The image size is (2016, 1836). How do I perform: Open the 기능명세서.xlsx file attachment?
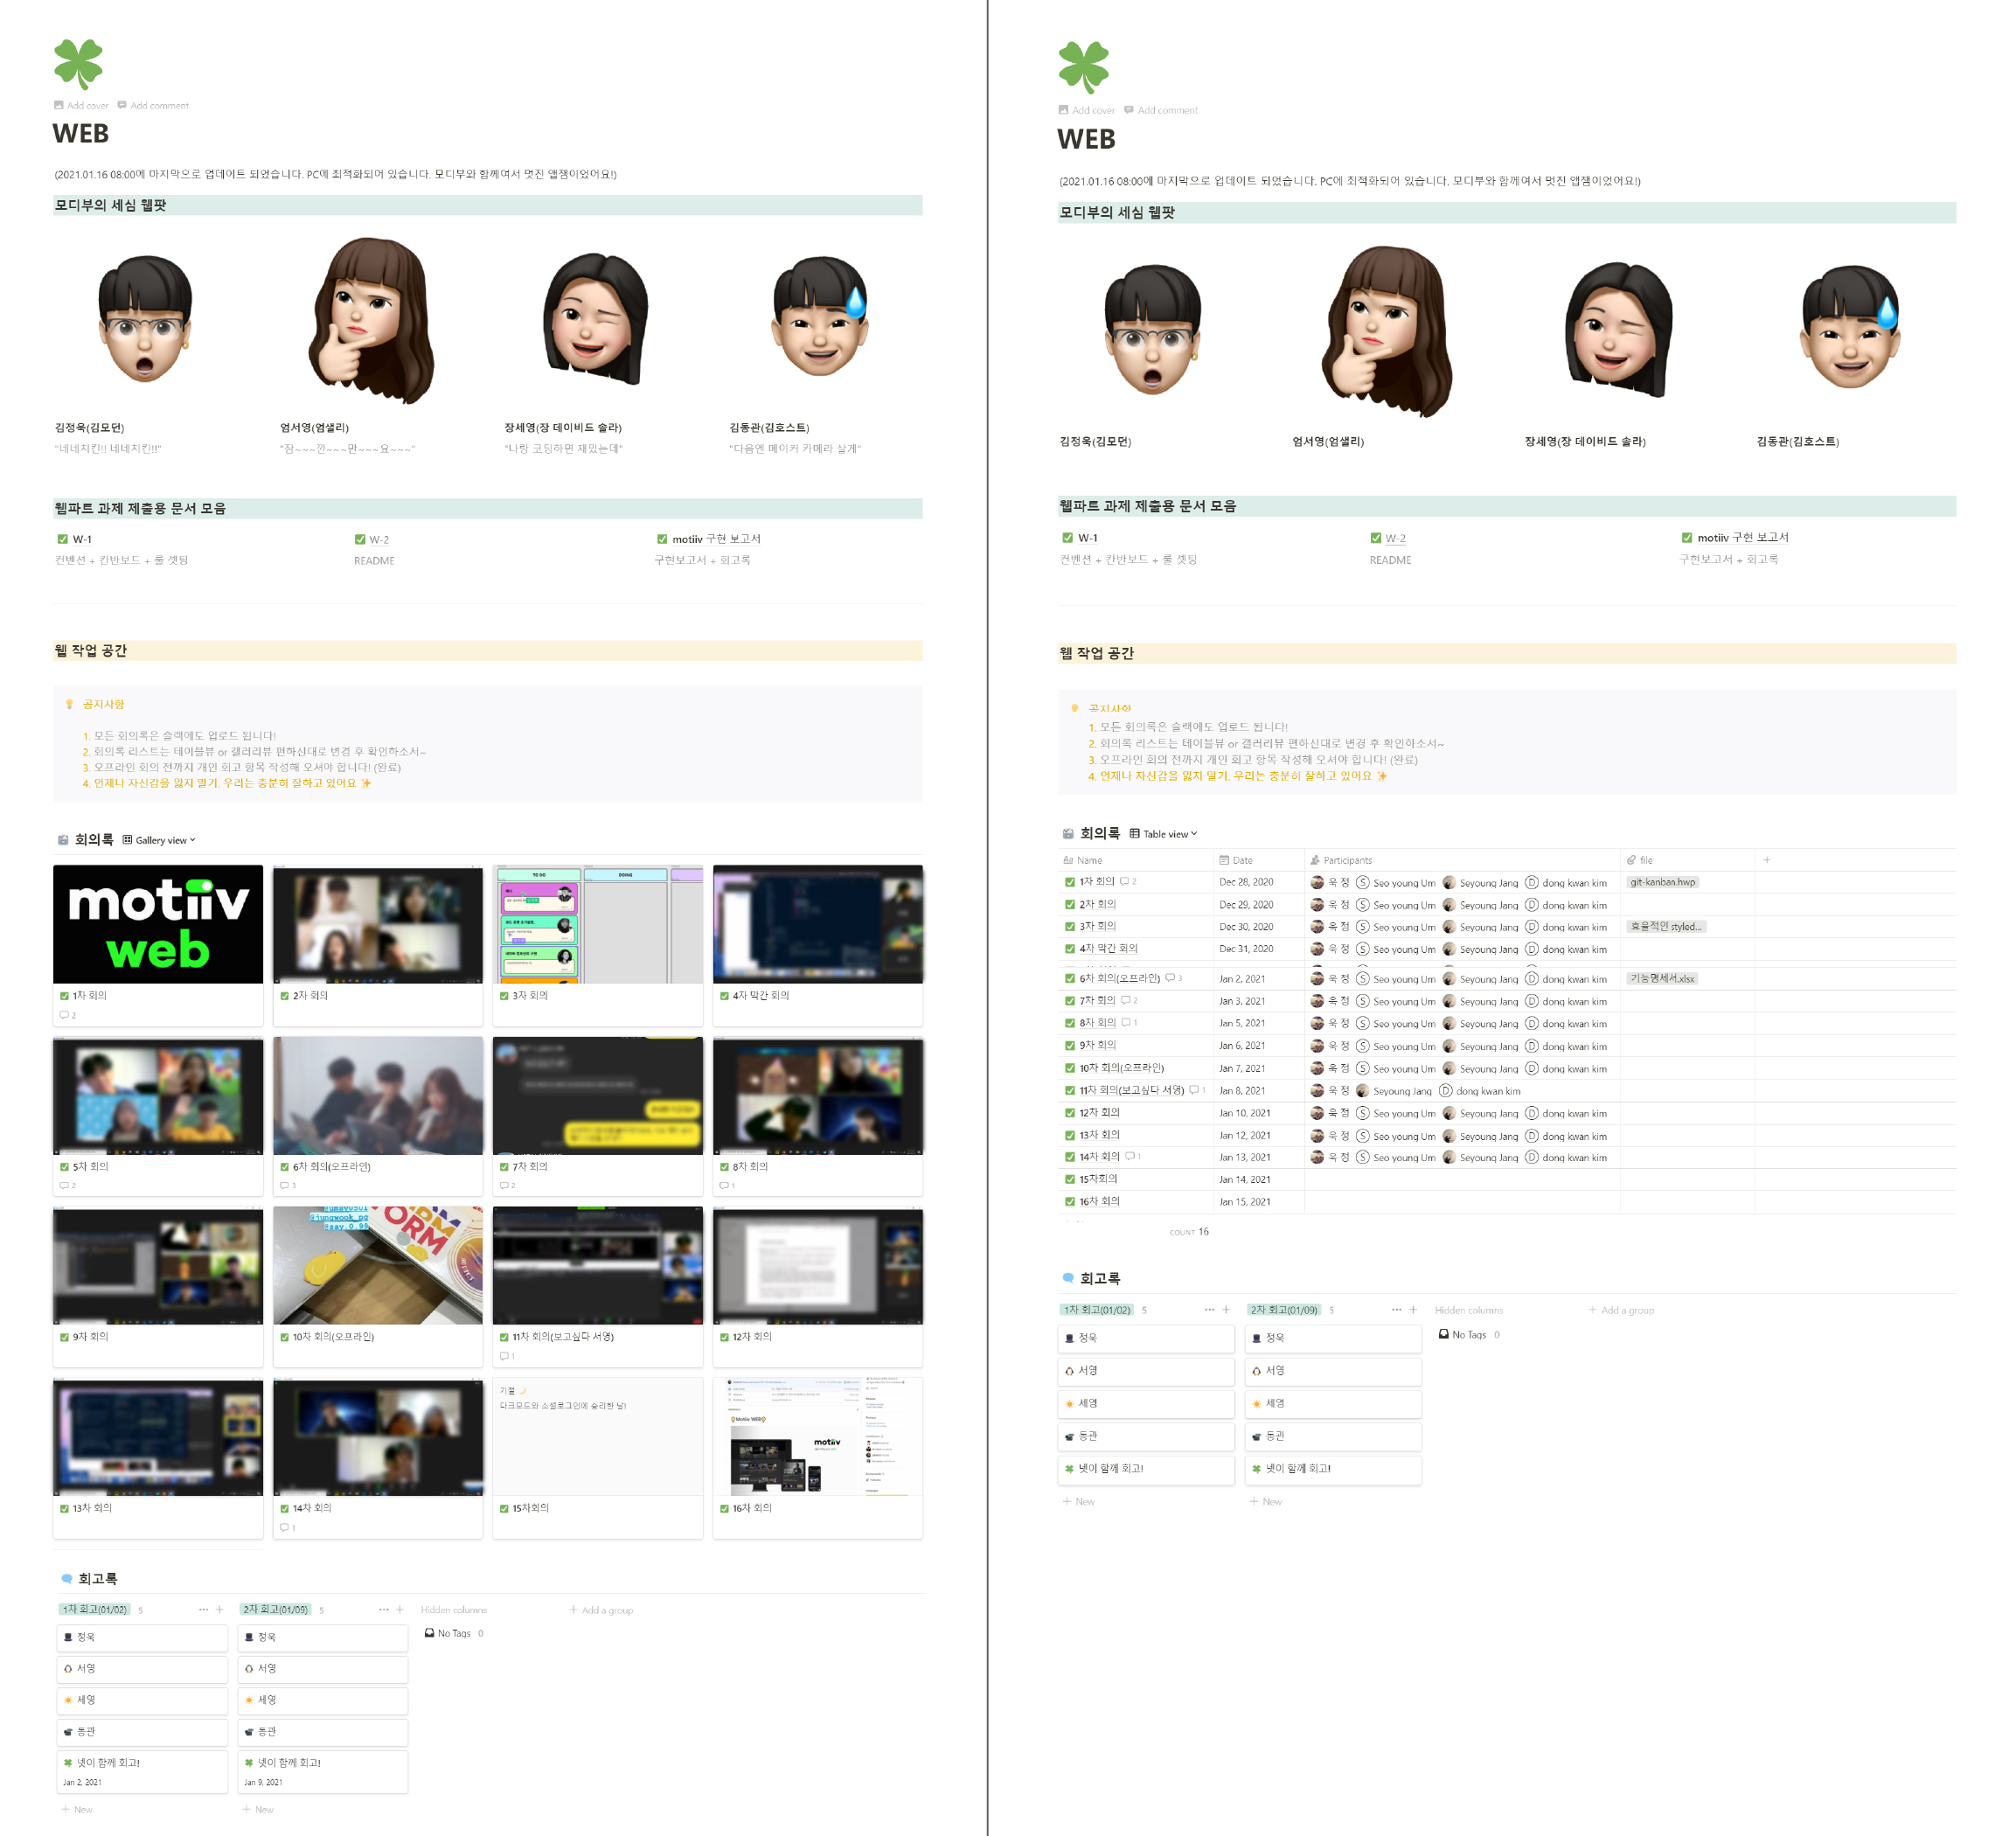tap(1662, 979)
